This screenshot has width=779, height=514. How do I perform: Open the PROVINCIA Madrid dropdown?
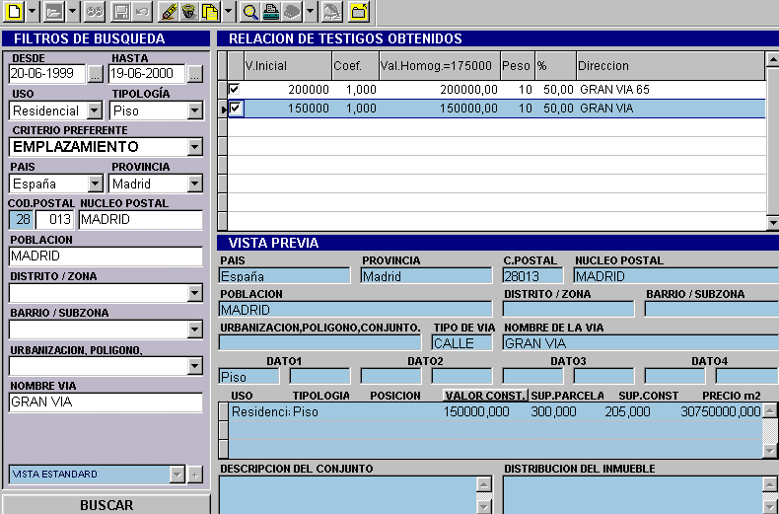click(195, 184)
